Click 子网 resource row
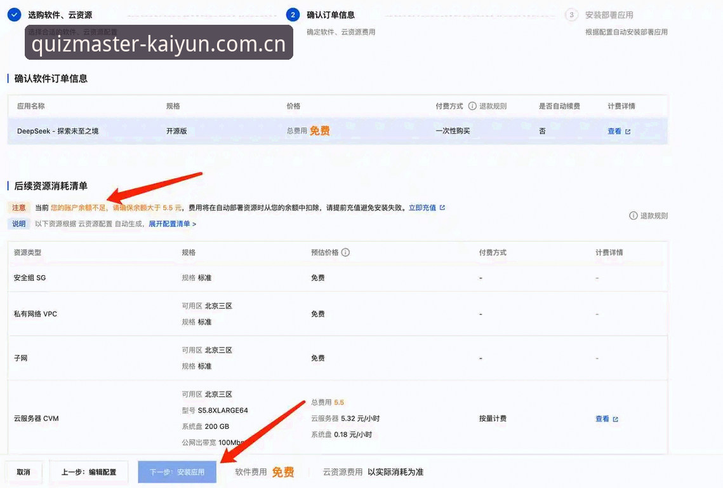 point(338,358)
